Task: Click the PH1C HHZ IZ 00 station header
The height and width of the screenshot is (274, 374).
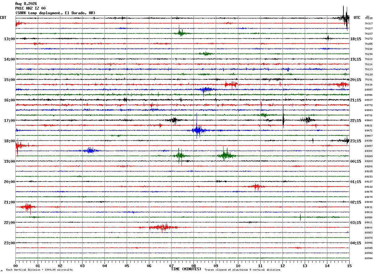Action: (x=30, y=8)
